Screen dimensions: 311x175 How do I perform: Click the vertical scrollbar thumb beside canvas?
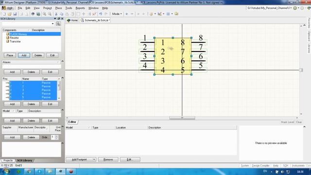(301, 70)
